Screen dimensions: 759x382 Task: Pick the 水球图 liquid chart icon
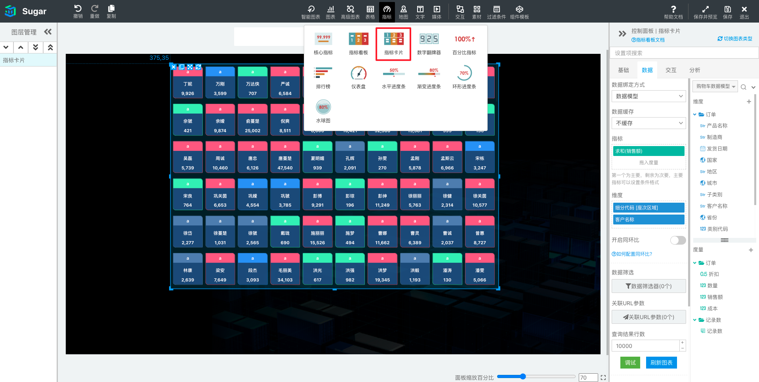tap(323, 112)
